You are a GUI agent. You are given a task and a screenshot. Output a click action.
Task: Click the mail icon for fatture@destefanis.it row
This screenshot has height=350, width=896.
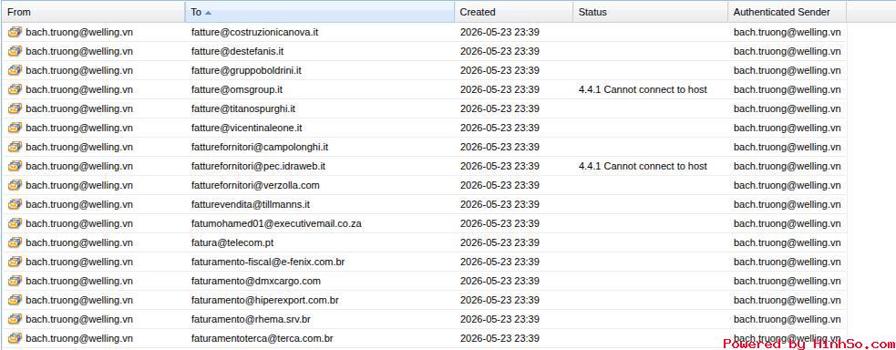click(x=15, y=51)
